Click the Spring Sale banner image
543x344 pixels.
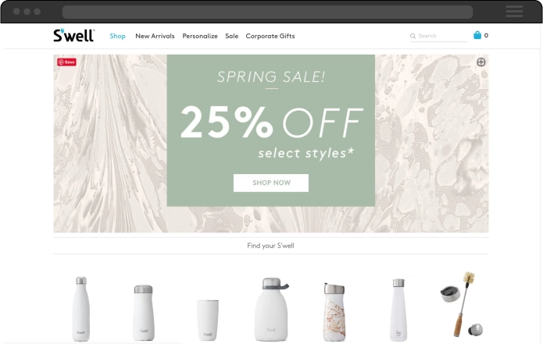(271, 144)
